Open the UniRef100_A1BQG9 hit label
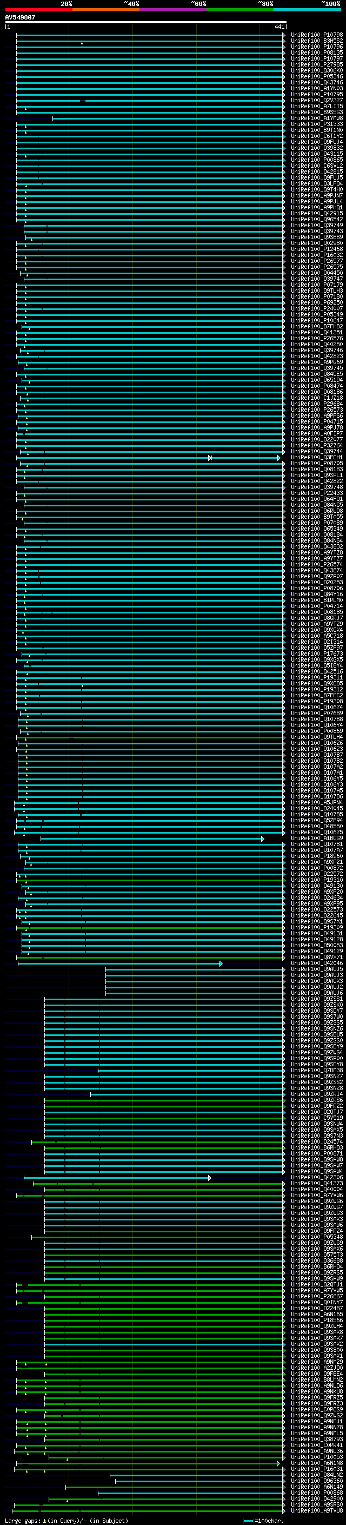 pos(316,839)
